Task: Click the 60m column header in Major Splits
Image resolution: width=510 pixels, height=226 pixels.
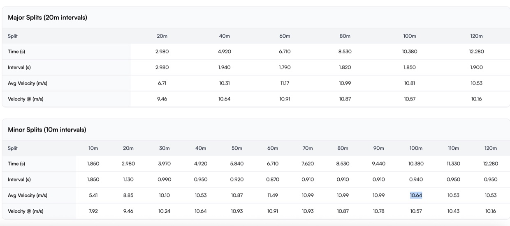Action: click(285, 36)
